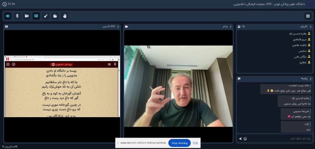Screen dimensions: 315x149
Task: Turn on the webcam from toolbar
Action: (27, 16)
